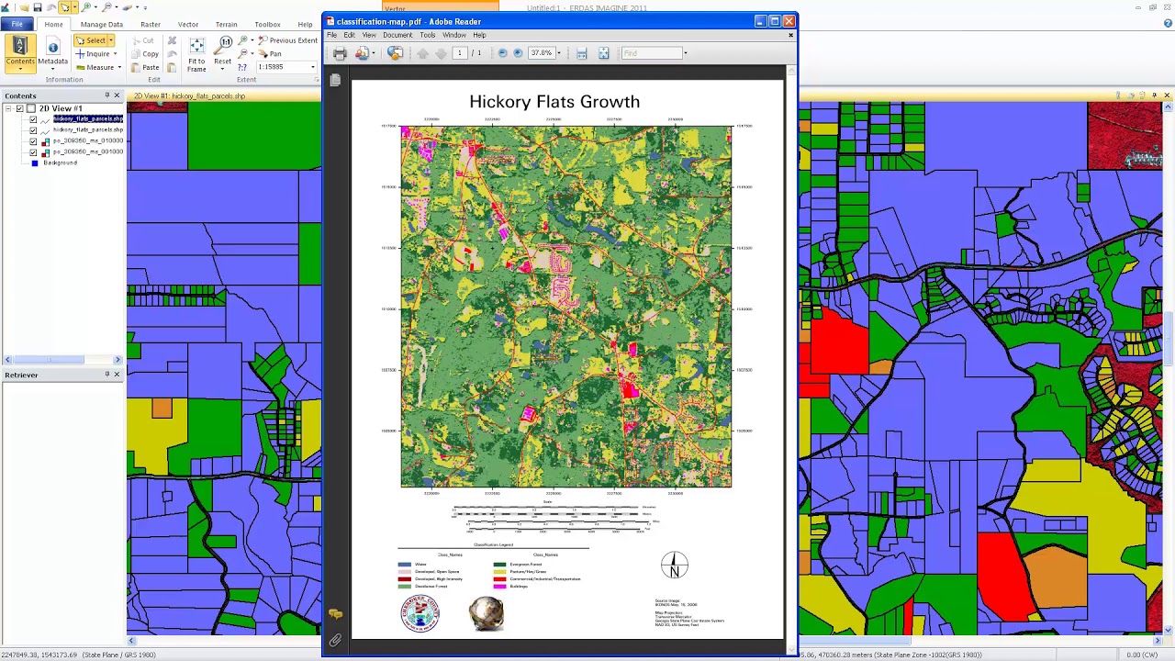Click the Find text field in Adobe Reader
Viewport: 1175px width, 661px height.
pos(653,53)
